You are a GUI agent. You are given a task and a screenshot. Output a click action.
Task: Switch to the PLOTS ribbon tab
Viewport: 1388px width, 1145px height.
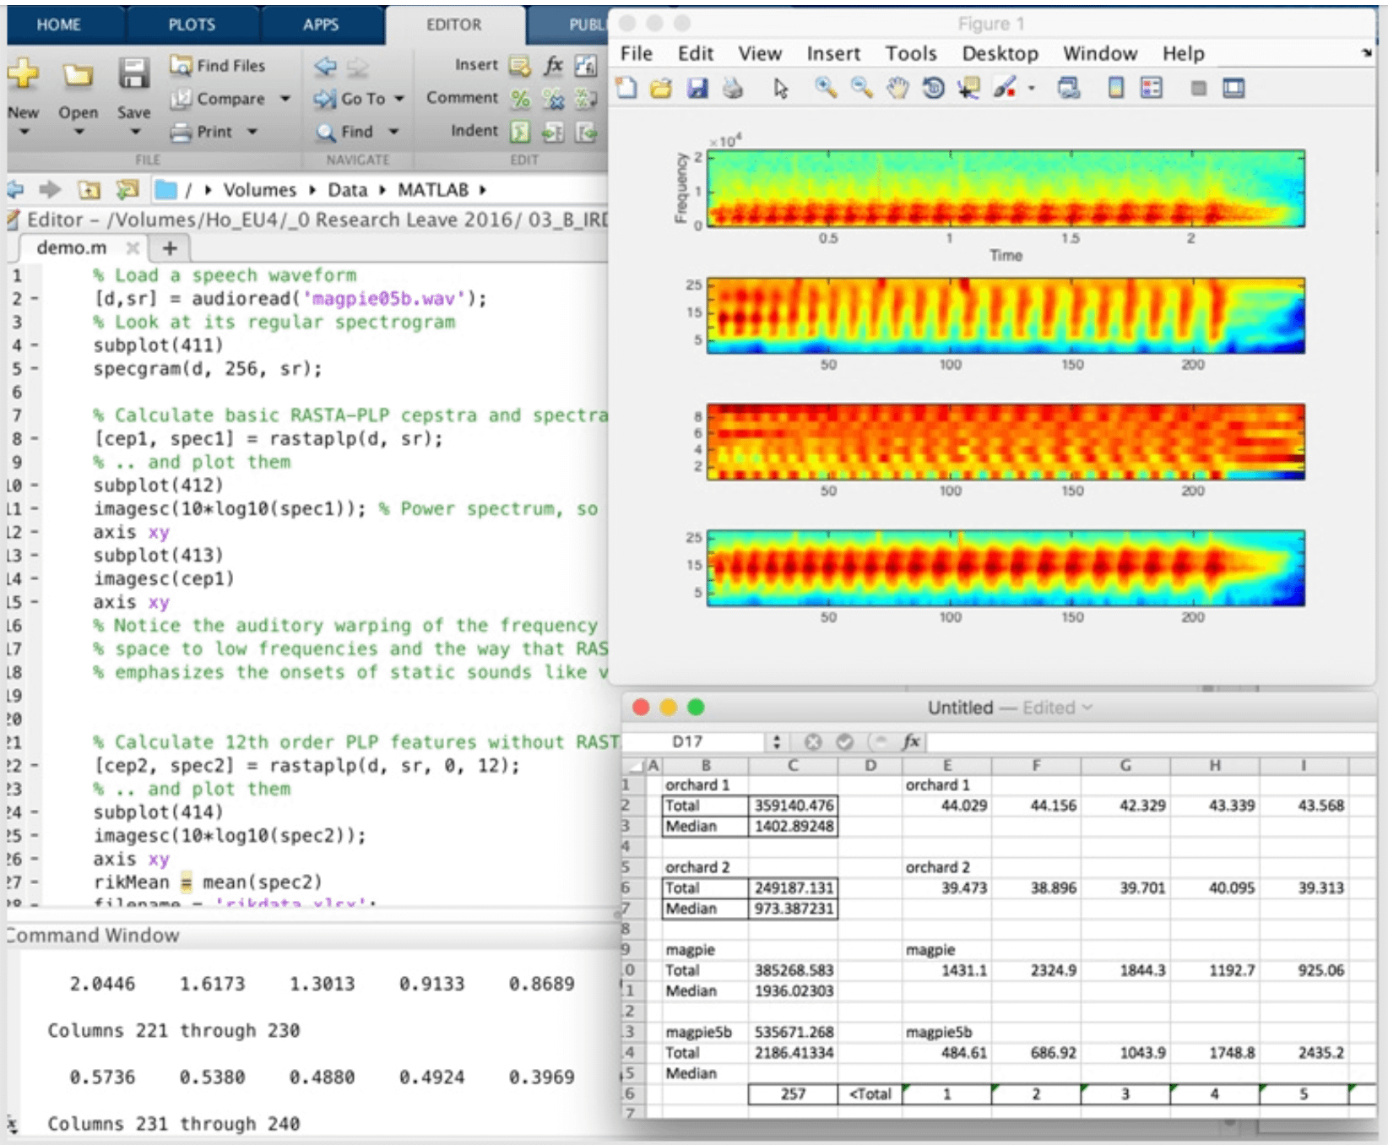point(192,24)
